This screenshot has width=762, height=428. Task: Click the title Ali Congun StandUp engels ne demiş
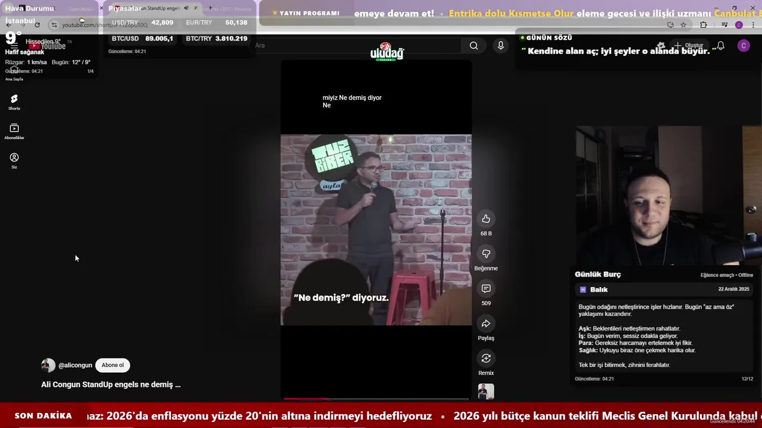point(111,385)
